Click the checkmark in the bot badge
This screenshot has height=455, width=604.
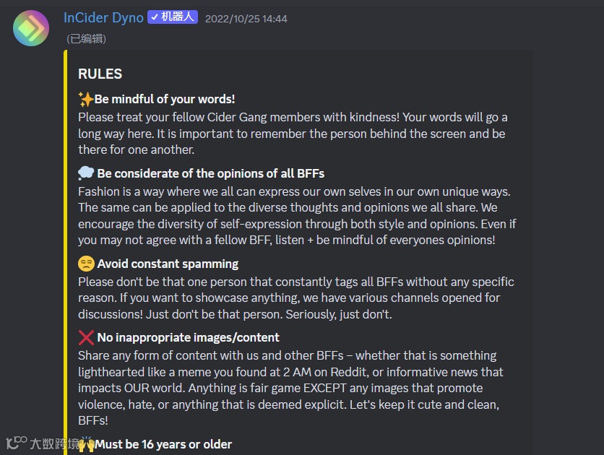coord(155,17)
